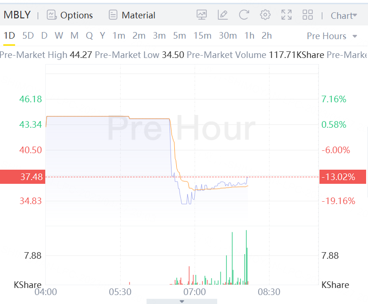Click the -13.02% change label
The image size is (368, 304).
point(336,177)
